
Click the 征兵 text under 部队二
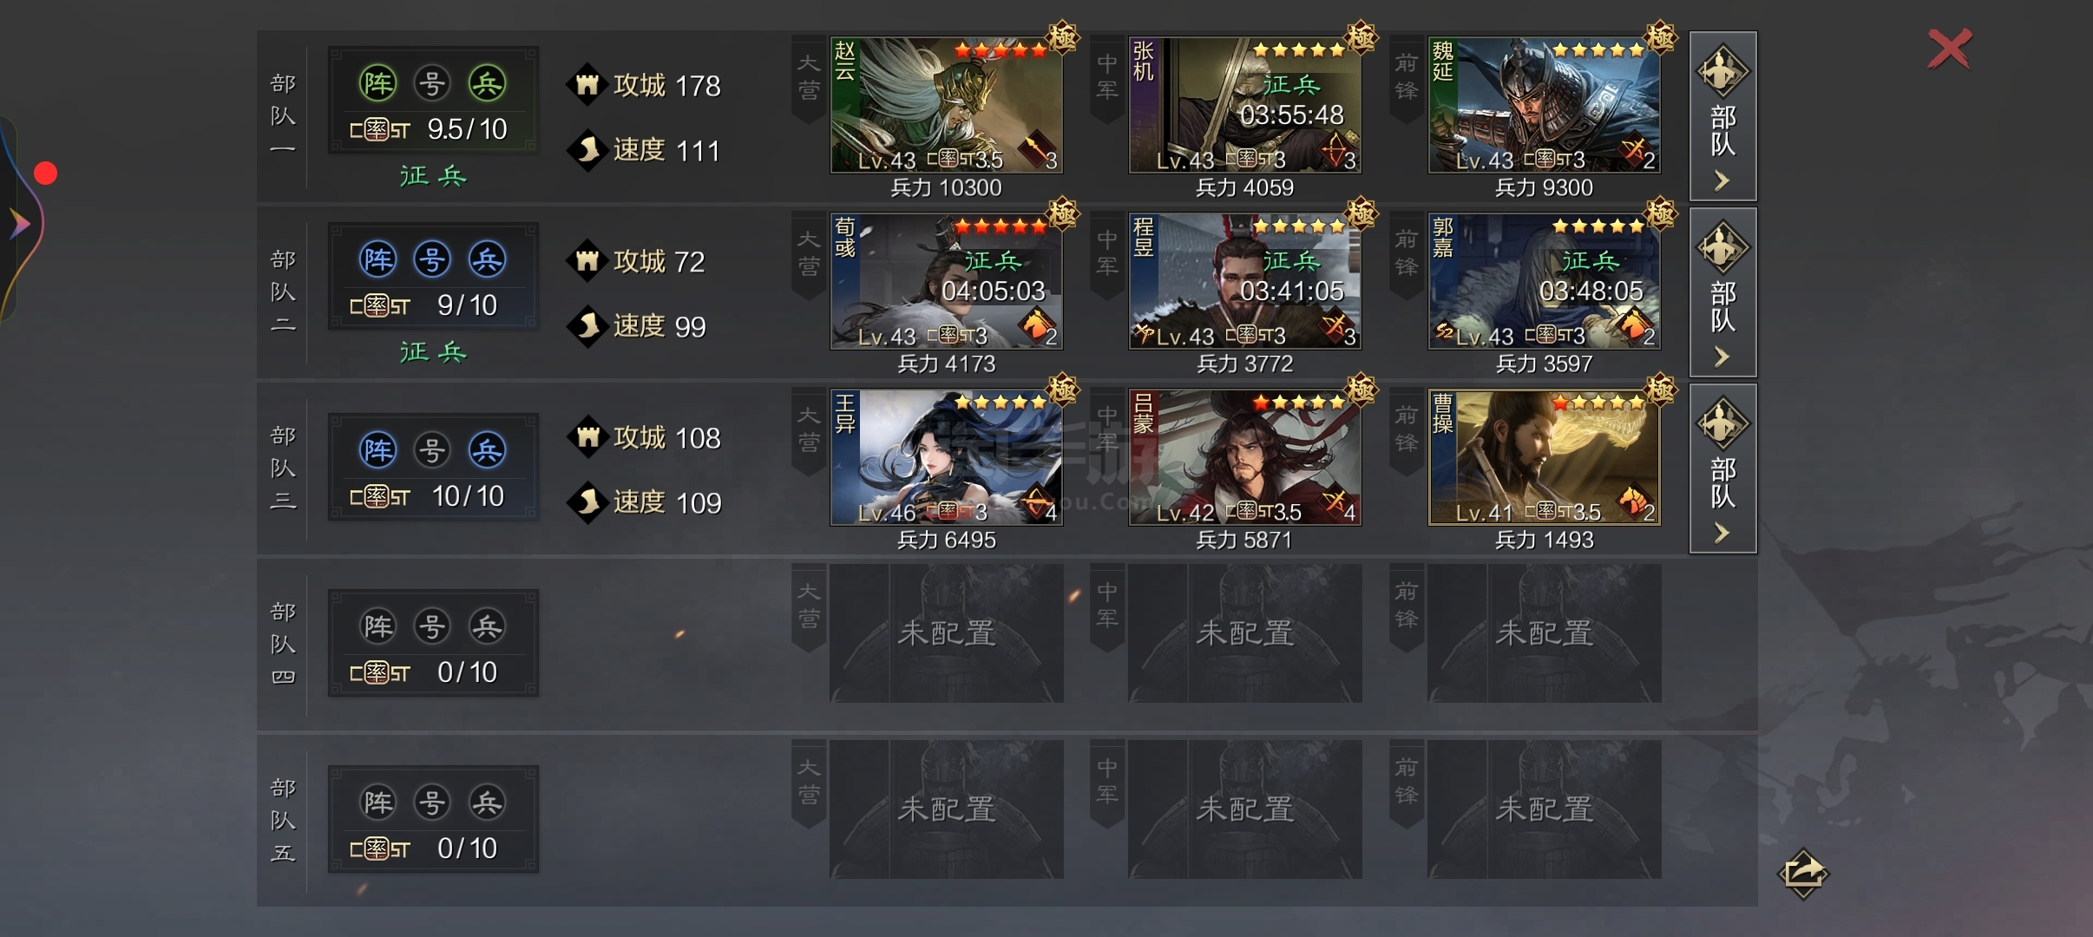tap(433, 352)
